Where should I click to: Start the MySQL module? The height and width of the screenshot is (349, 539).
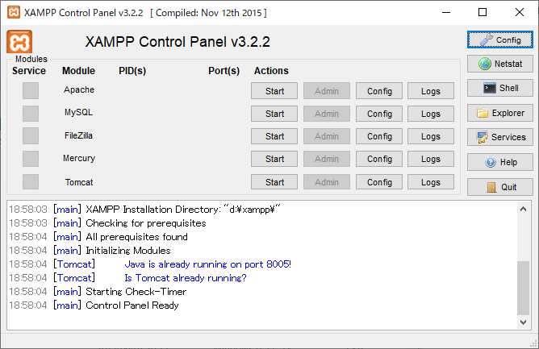click(274, 114)
